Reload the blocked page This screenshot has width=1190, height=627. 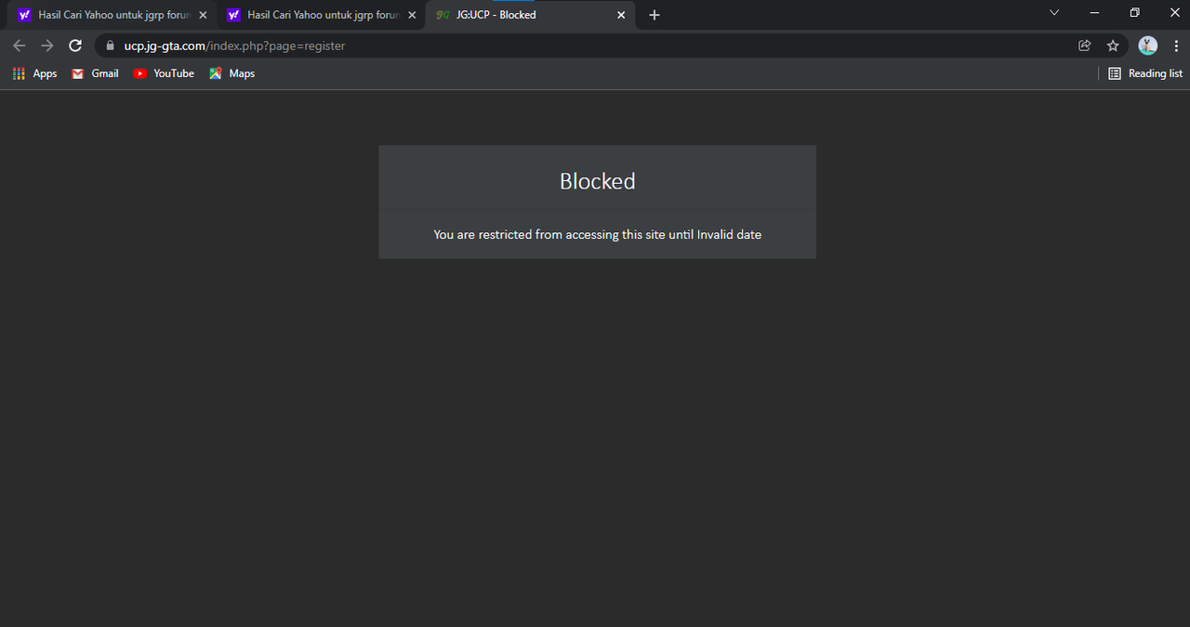click(x=75, y=46)
